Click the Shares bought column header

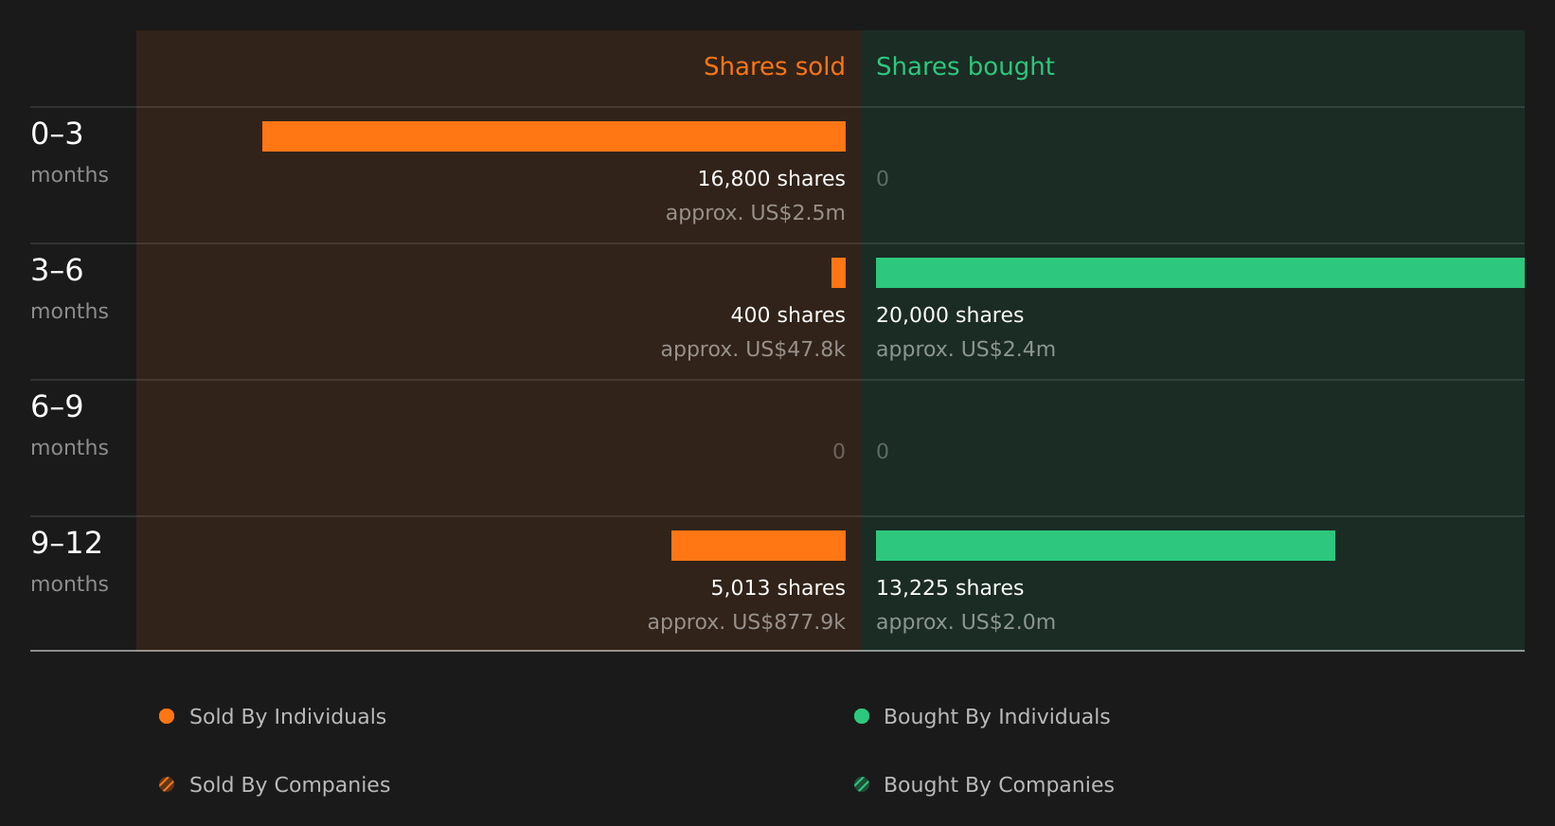[x=965, y=67]
